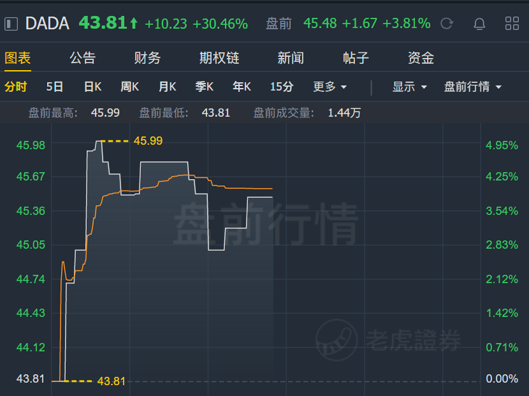529x396 pixels.
Task: Switch to the 分时 intraday view
Action: coord(16,87)
